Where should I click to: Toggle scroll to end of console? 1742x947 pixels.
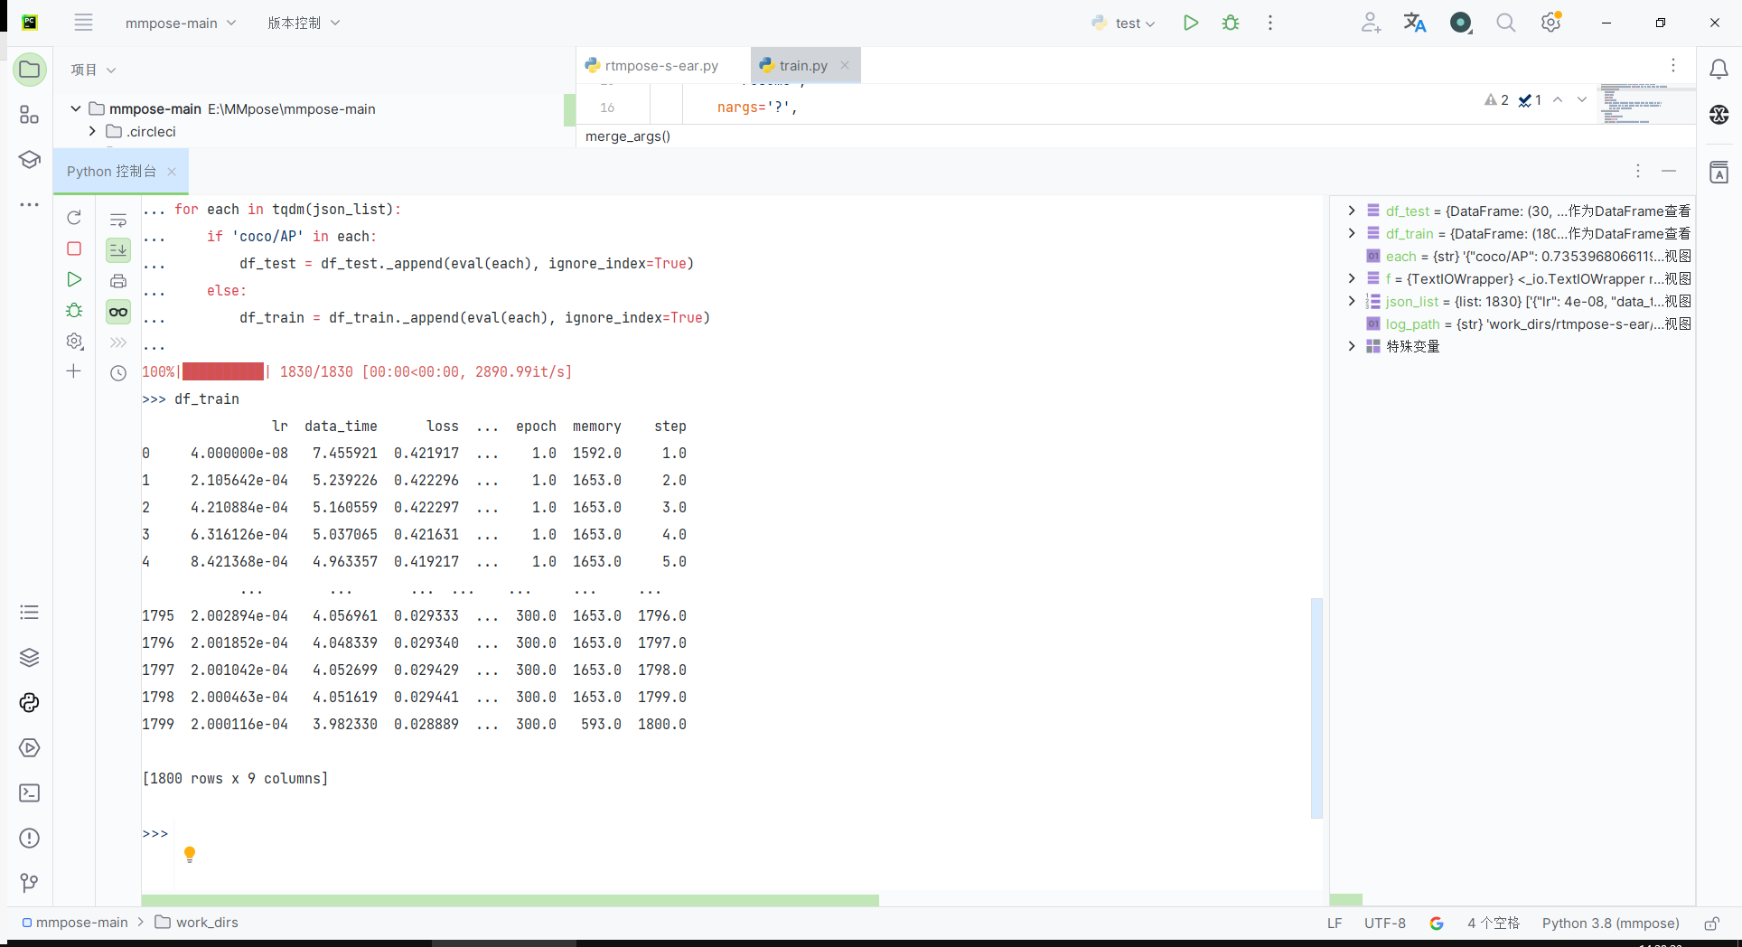(118, 250)
